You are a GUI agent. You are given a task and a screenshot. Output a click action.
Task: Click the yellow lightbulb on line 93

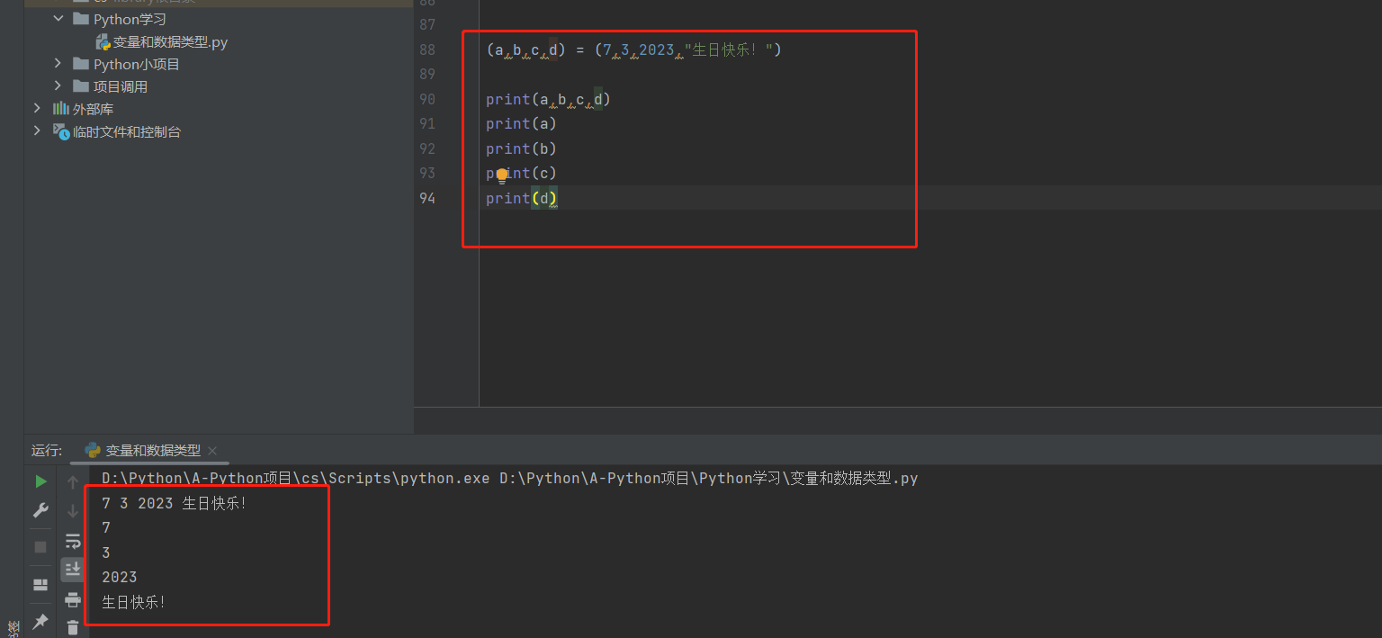502,175
